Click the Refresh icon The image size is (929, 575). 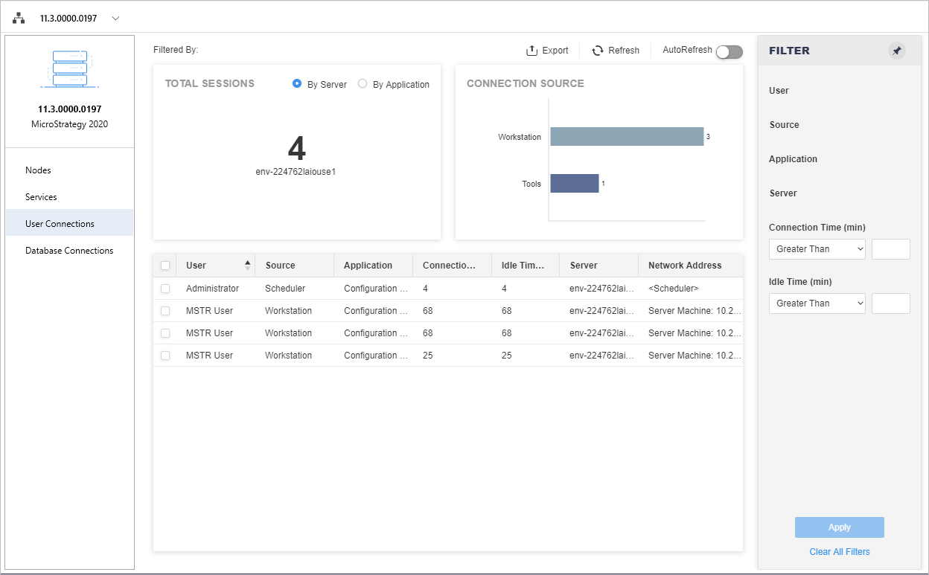[x=597, y=51]
